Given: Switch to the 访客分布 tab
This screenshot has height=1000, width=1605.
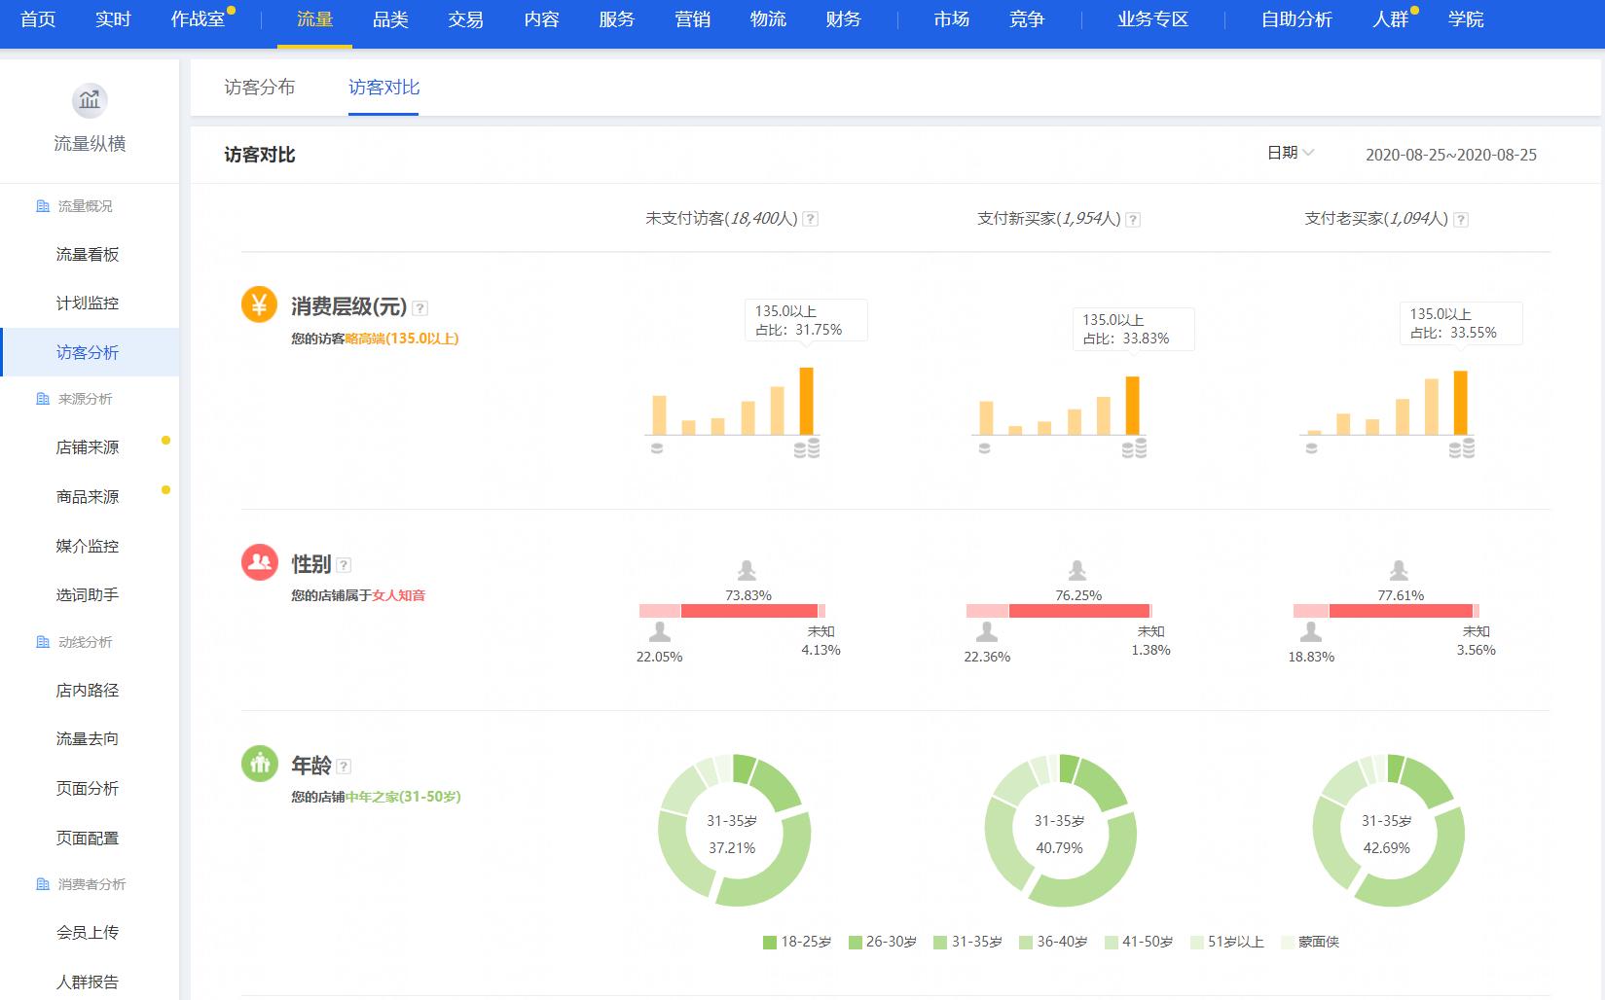Looking at the screenshot, I should tap(262, 88).
